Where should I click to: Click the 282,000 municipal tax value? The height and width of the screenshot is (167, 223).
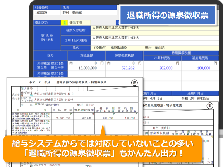point(166,68)
